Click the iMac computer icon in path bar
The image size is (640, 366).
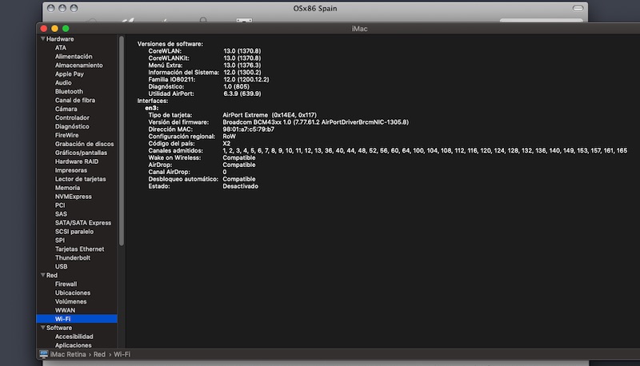click(x=44, y=354)
